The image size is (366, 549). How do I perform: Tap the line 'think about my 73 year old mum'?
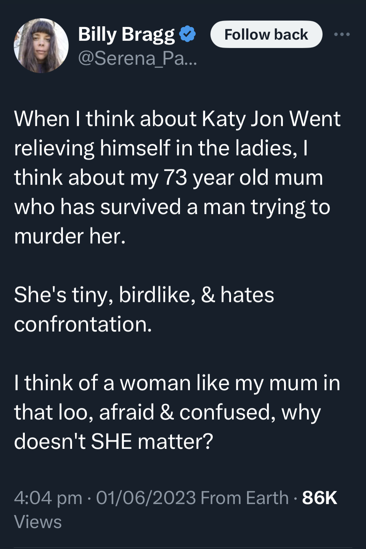(x=169, y=178)
